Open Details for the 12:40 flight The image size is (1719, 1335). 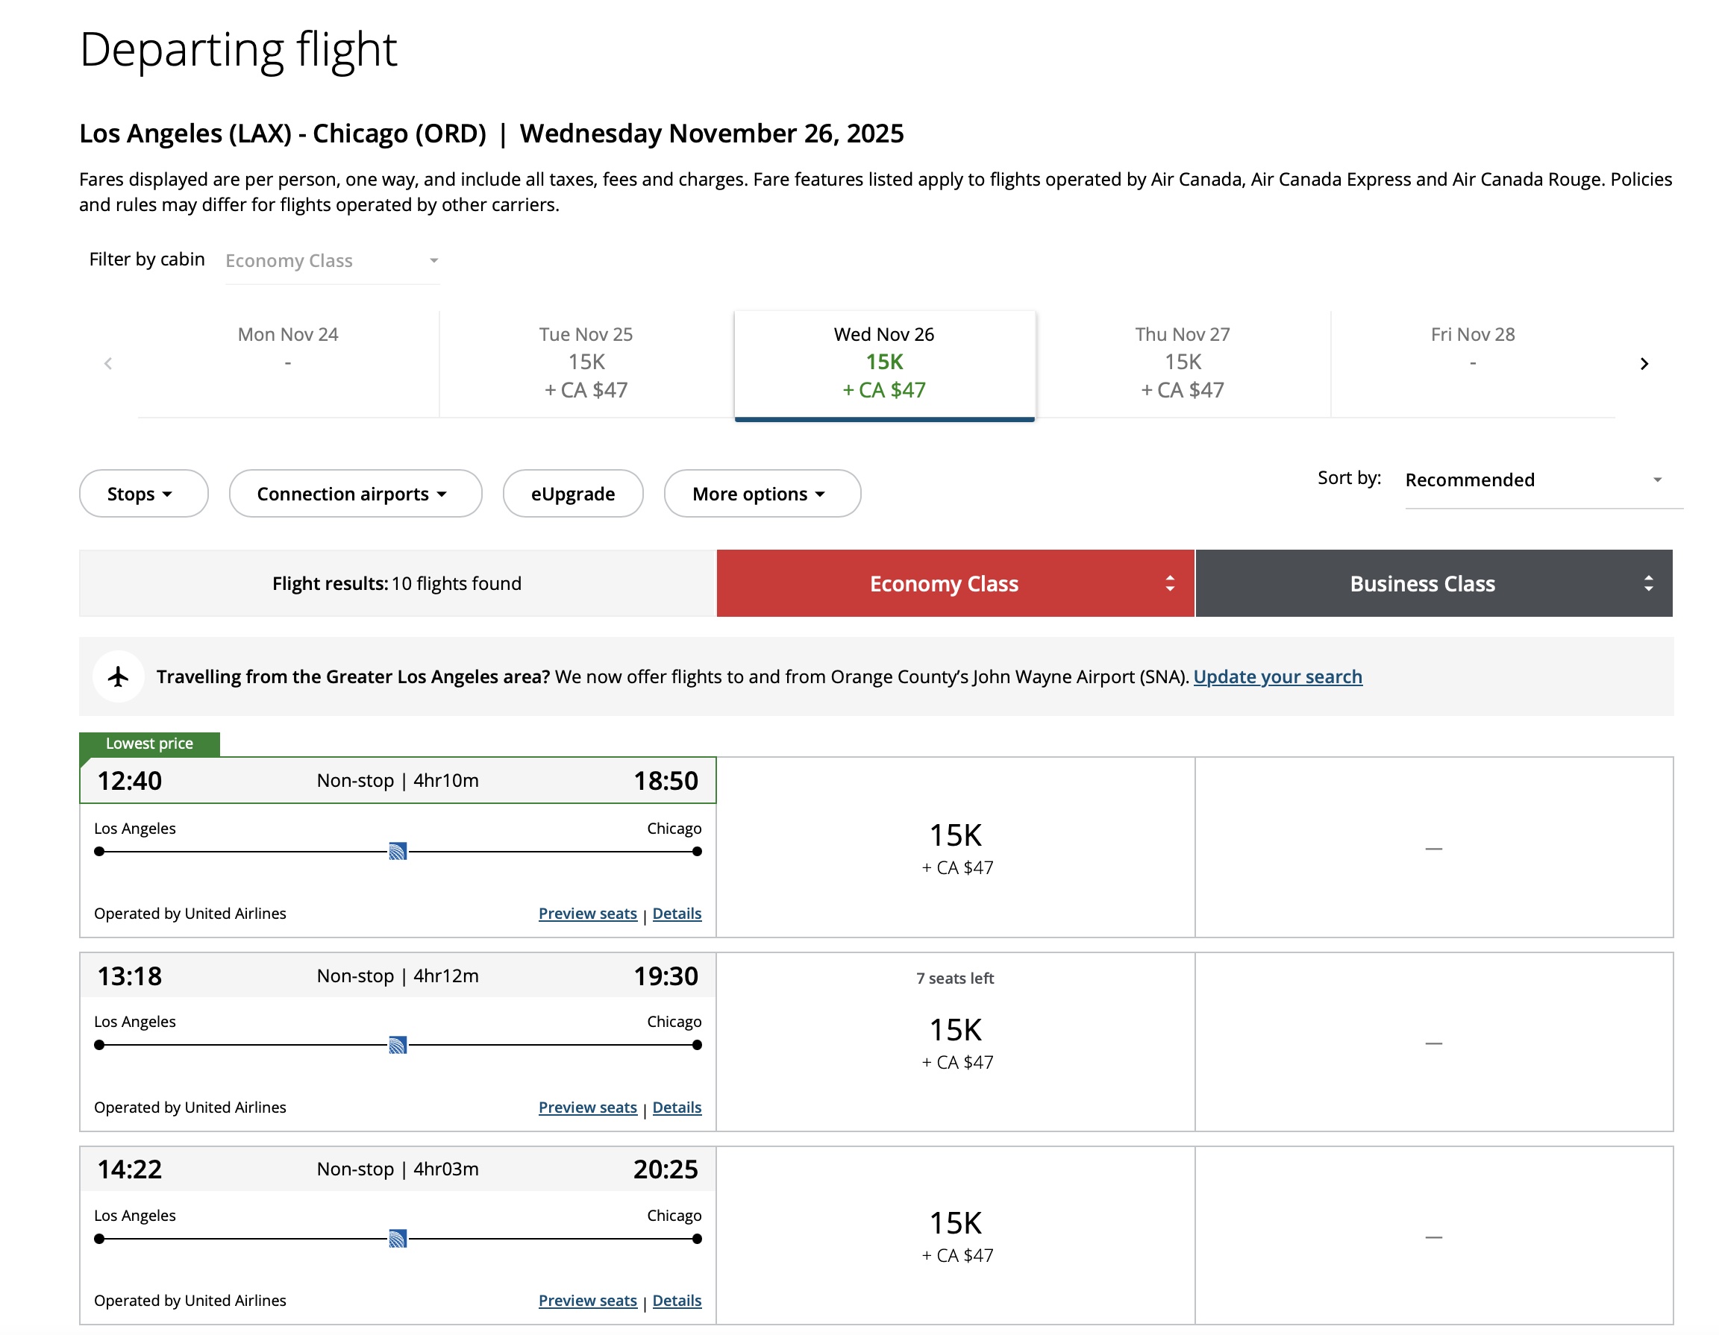pos(677,914)
